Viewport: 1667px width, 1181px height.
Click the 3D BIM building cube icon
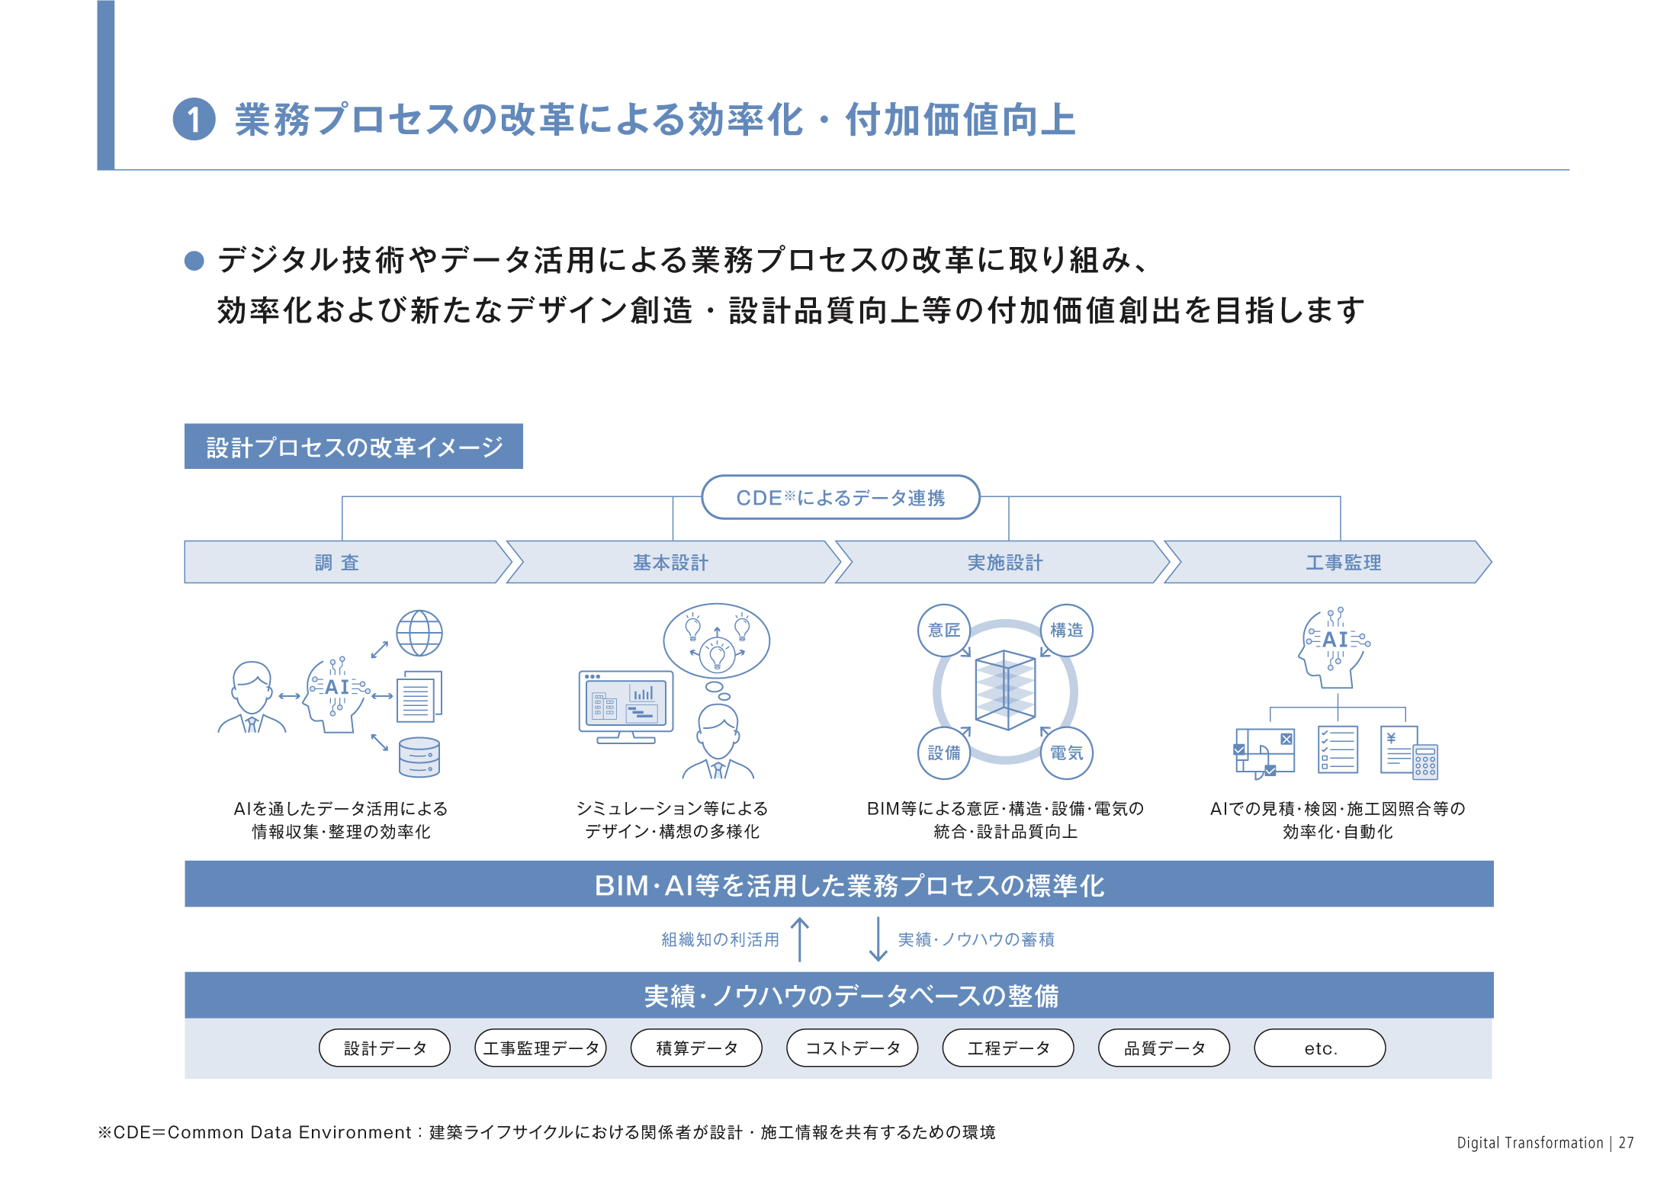(1005, 690)
